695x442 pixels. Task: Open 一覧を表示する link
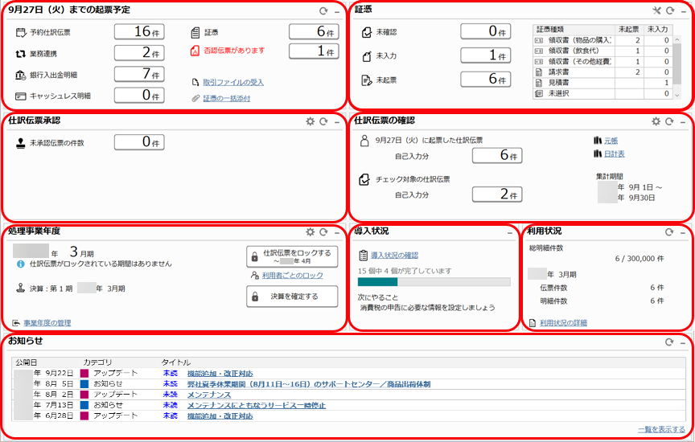pos(661,430)
